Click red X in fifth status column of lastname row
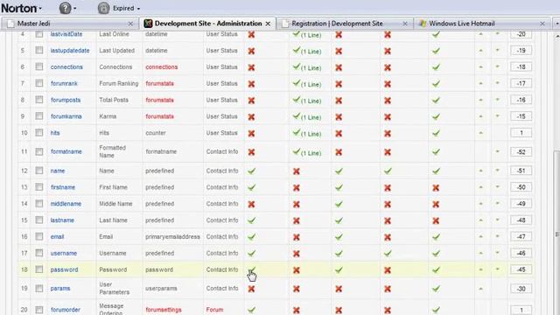Viewport: 560px width, 315px height. (x=436, y=220)
